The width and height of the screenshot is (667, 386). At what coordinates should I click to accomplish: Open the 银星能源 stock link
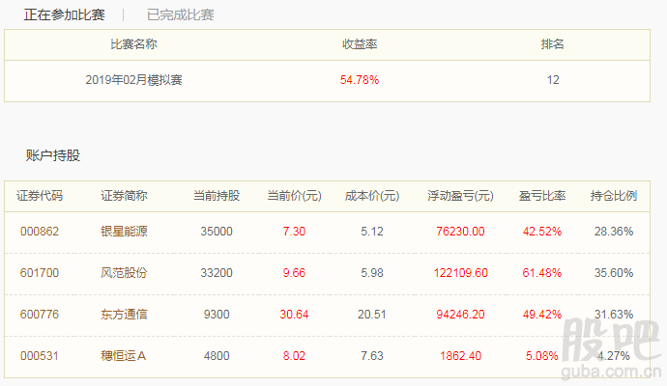[x=124, y=232]
